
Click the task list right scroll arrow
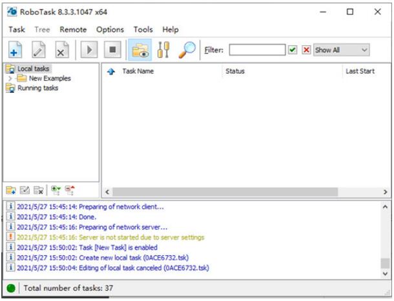[x=385, y=192]
